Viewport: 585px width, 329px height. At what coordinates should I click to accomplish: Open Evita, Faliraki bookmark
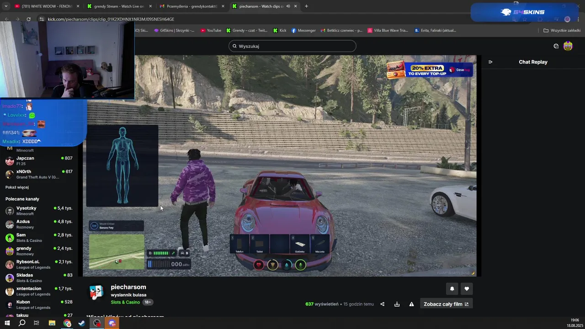(x=435, y=31)
